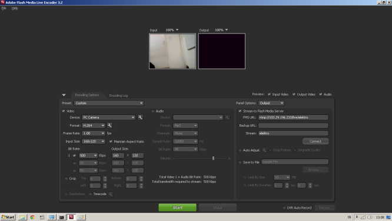The image size is (392, 221).
Task: Click the FMS URL input field
Action: [x=293, y=117]
